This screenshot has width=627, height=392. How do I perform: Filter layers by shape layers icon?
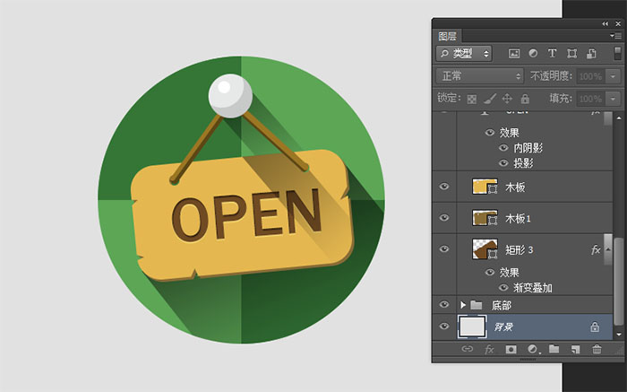[571, 53]
